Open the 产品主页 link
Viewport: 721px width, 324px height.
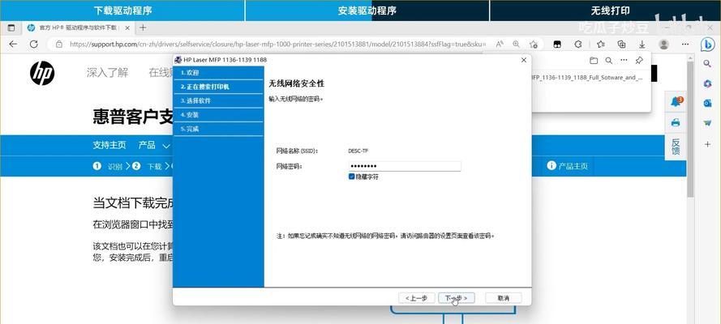pyautogui.click(x=568, y=166)
